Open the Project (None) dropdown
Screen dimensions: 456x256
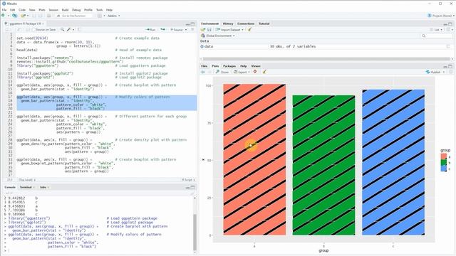(x=440, y=16)
